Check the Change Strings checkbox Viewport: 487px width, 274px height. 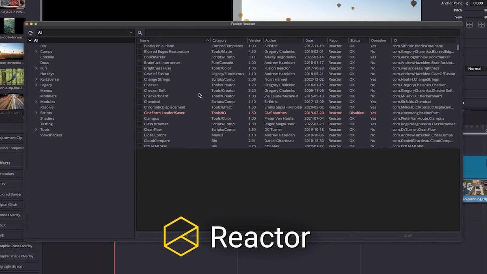click(x=140, y=80)
